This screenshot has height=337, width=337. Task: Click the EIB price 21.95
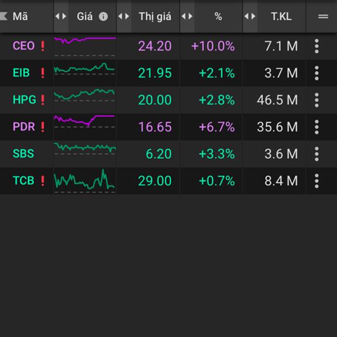point(155,73)
